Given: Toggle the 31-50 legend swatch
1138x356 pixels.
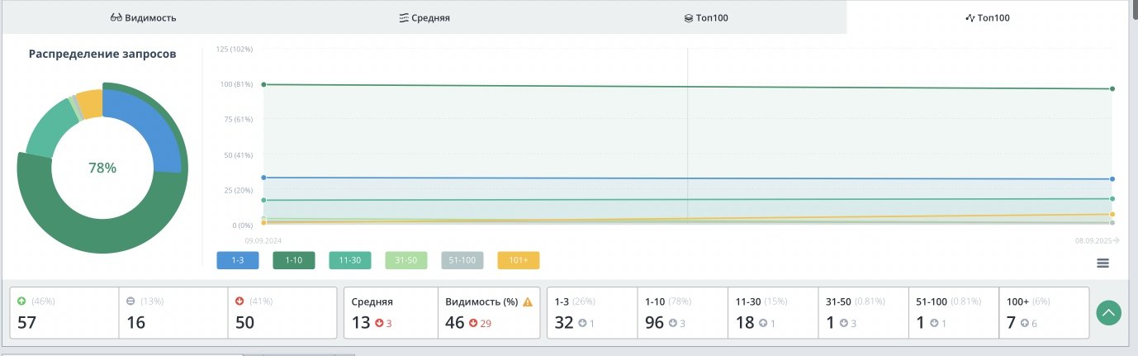Looking at the screenshot, I should point(405,260).
